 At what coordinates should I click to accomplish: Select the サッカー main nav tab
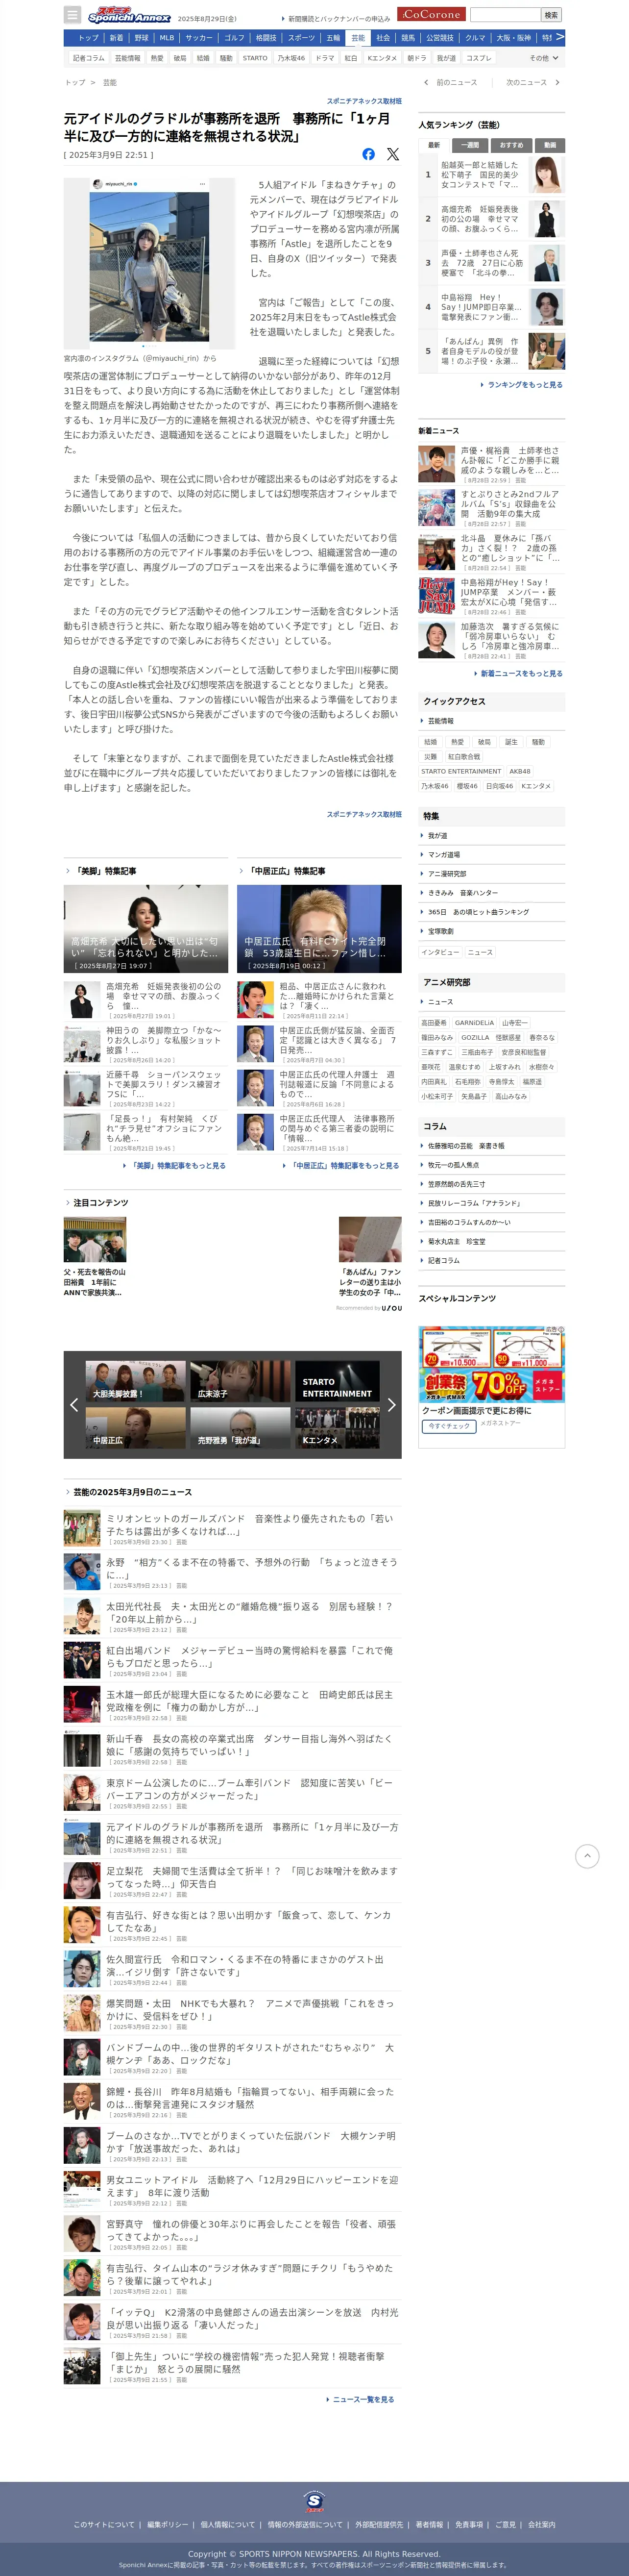click(x=199, y=38)
